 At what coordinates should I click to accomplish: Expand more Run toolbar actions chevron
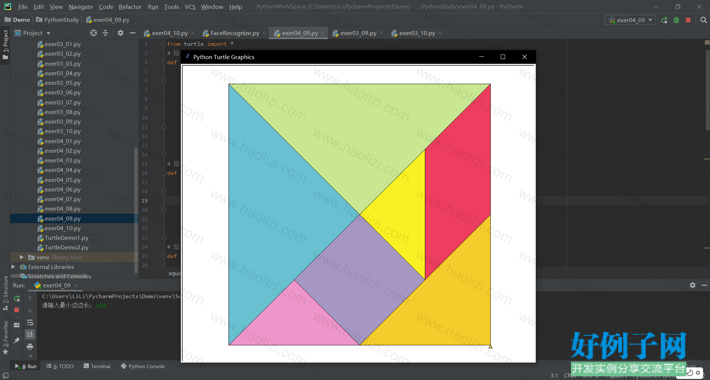point(30,356)
